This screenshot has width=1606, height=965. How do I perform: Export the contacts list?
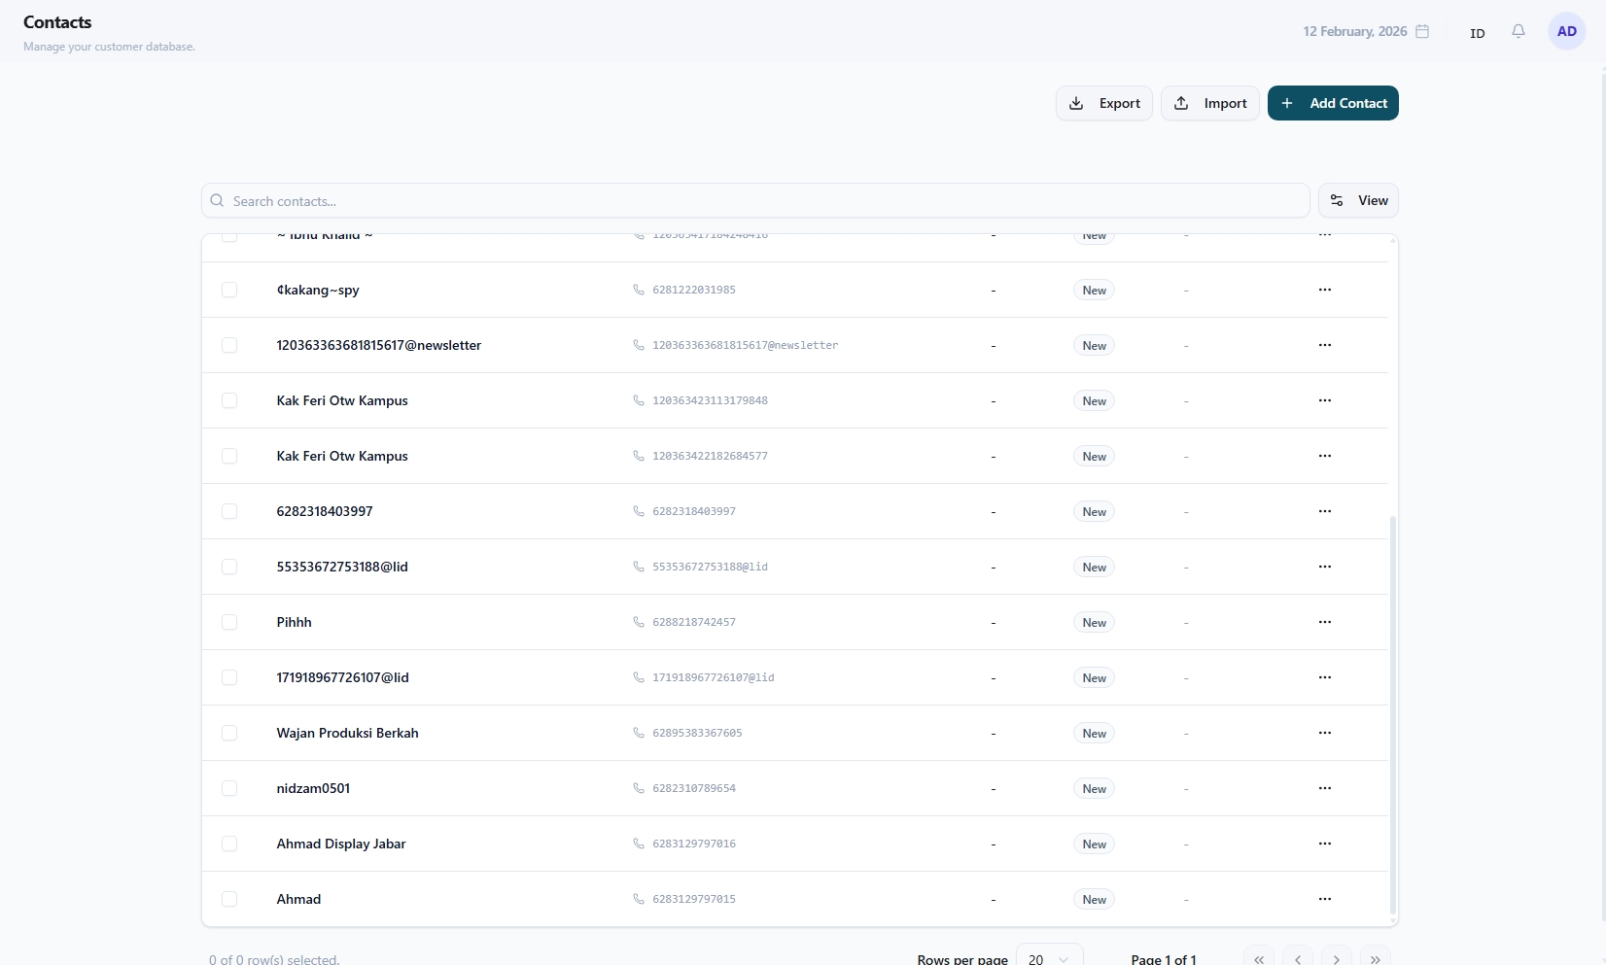coord(1103,103)
